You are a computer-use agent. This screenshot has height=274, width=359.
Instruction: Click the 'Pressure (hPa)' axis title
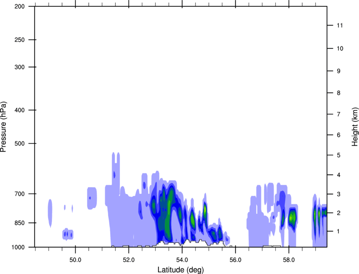(3, 127)
